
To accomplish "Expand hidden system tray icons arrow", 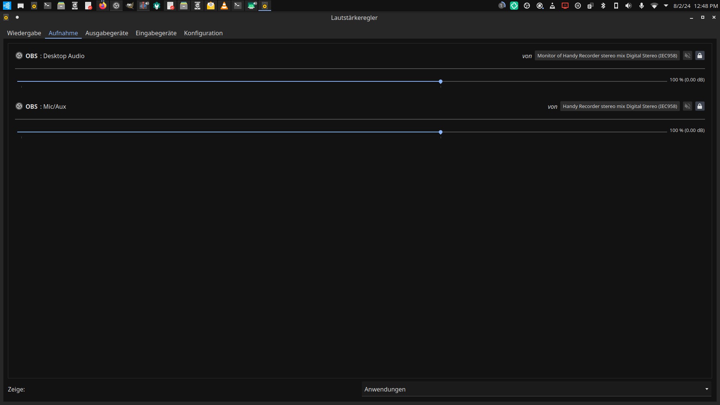I will coord(666,6).
